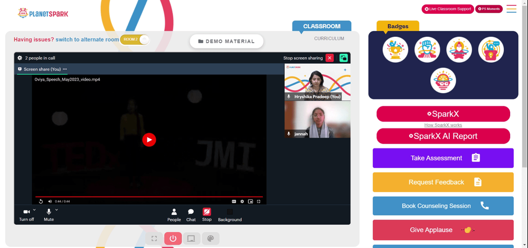Click Give Applause button
This screenshot has height=248, width=528.
pos(443,230)
